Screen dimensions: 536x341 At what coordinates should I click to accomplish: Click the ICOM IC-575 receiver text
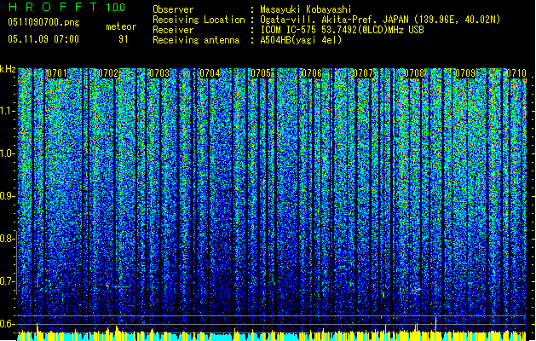pyautogui.click(x=288, y=29)
